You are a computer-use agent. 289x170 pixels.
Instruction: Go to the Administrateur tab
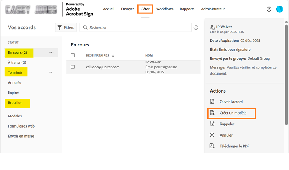(x=213, y=9)
